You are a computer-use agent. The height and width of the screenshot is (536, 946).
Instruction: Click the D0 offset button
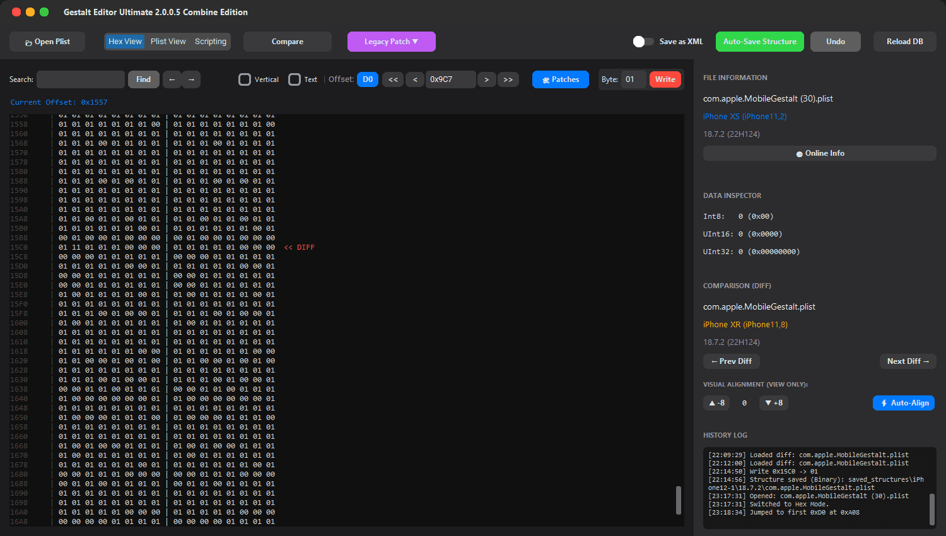pyautogui.click(x=368, y=79)
